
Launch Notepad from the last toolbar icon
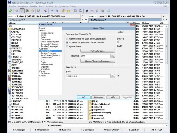pos(109,11)
